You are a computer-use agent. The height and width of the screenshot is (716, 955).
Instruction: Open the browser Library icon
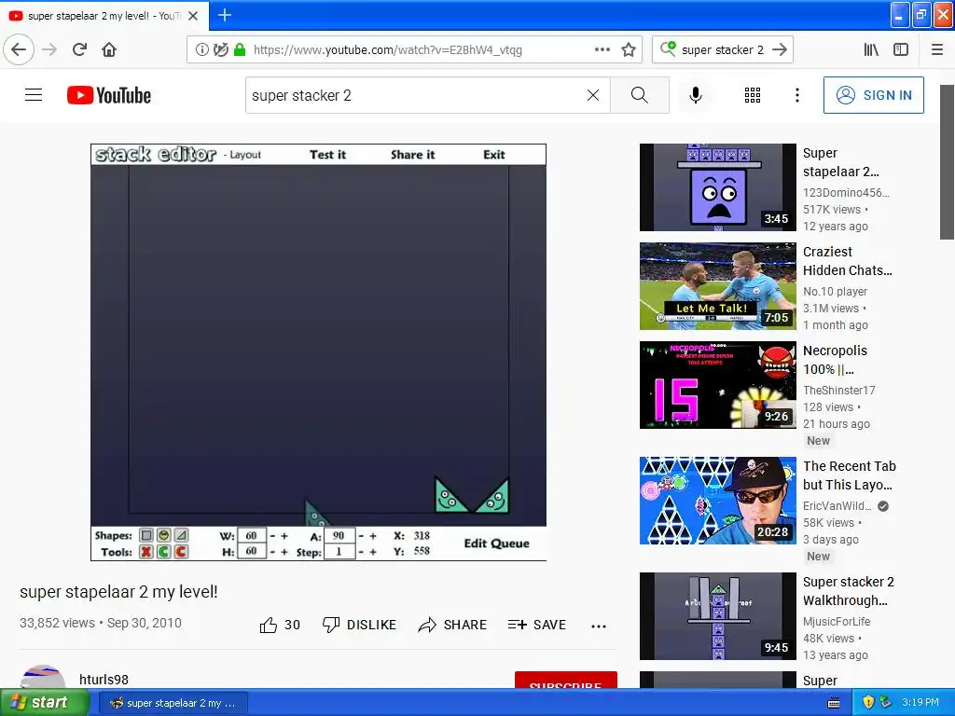[x=871, y=50]
